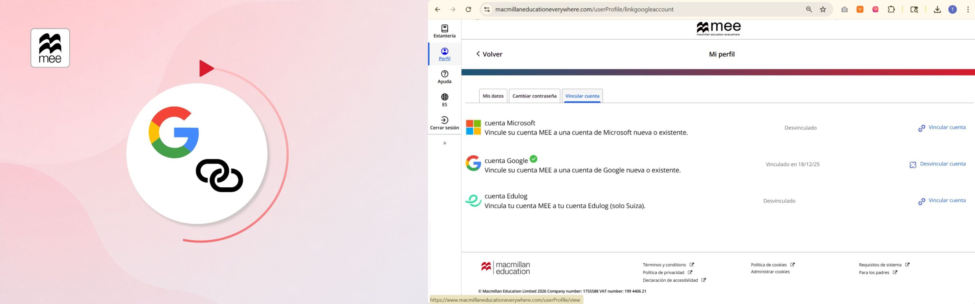The image size is (975, 304).
Task: Open Declaración de accesibilidad link
Action: point(675,280)
